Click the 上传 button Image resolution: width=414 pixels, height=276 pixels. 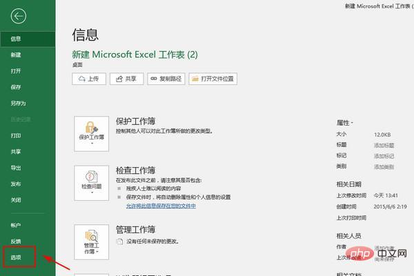89,79
